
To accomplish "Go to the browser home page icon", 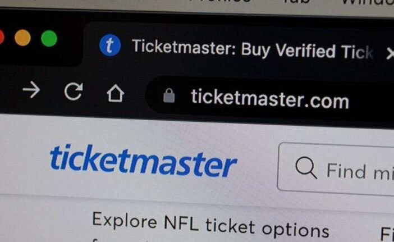I will click(115, 93).
